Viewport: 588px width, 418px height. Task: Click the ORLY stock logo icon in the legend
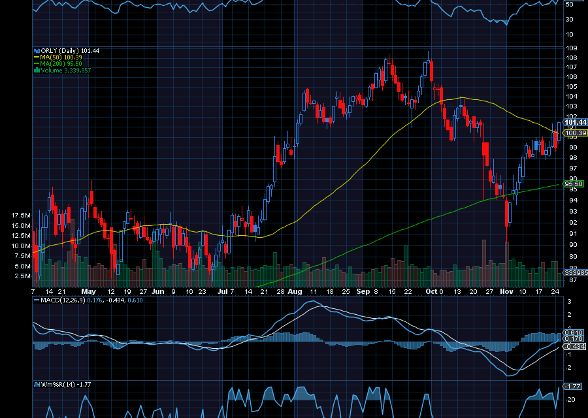pyautogui.click(x=37, y=50)
